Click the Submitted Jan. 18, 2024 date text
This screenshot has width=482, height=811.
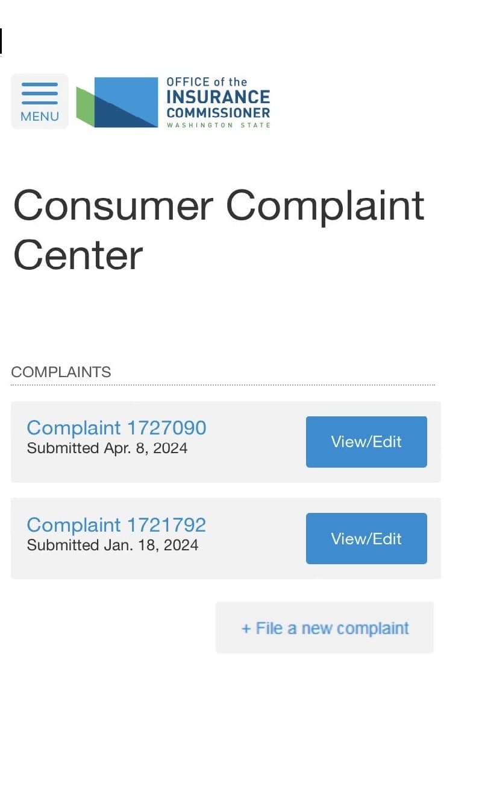point(113,545)
